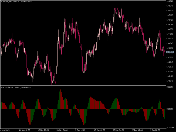This screenshot has width=176, height=132.
Task: Click the 1.44045 price axis label
Action: click(x=170, y=43)
